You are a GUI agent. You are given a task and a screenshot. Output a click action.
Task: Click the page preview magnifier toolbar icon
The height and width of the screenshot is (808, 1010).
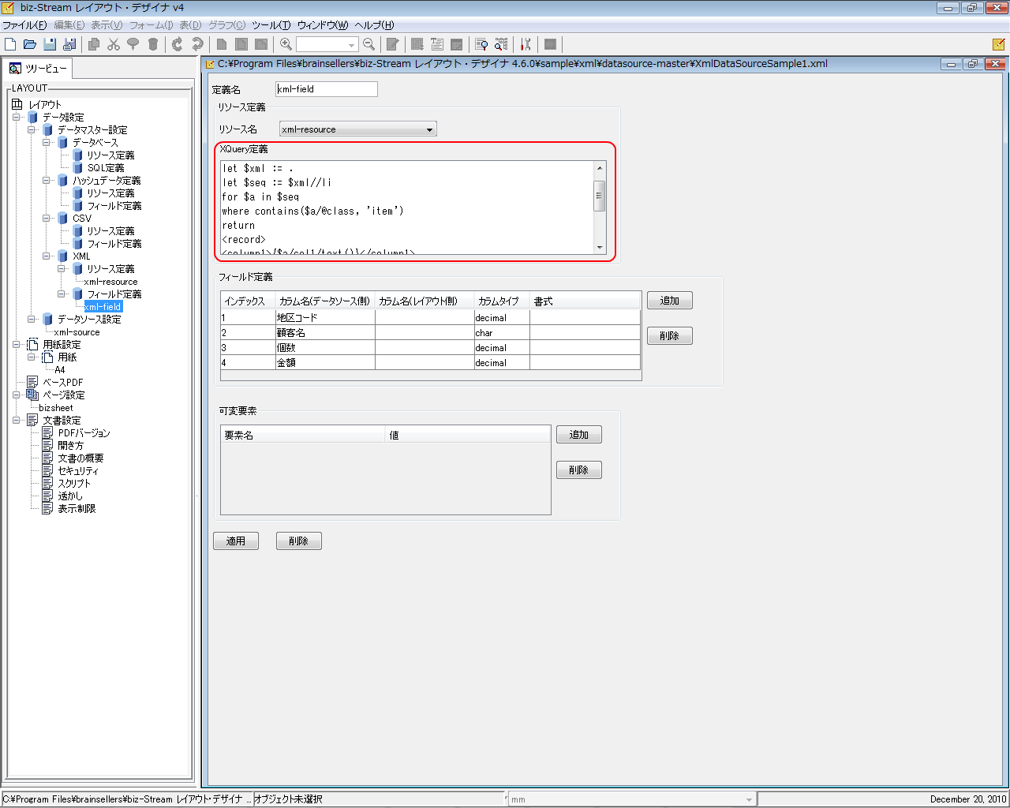tap(481, 44)
